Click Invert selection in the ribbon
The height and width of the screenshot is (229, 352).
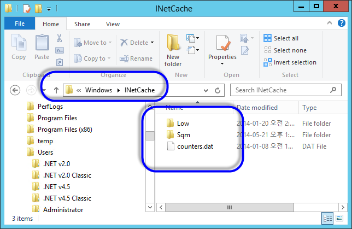click(x=290, y=62)
